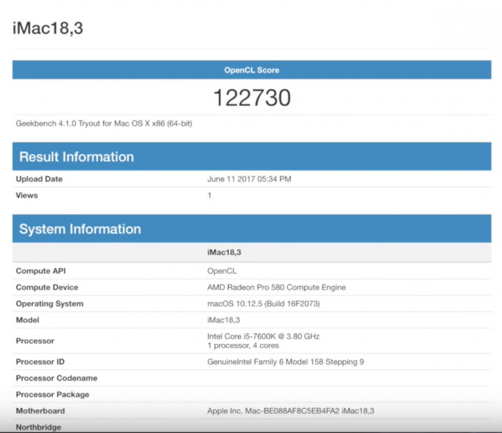
Task: Click the Compute Device label
Action: (47, 288)
